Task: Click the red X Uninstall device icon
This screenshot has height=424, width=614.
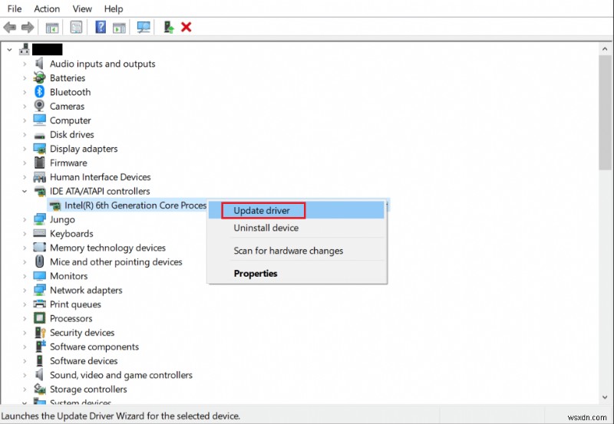Action: (187, 27)
